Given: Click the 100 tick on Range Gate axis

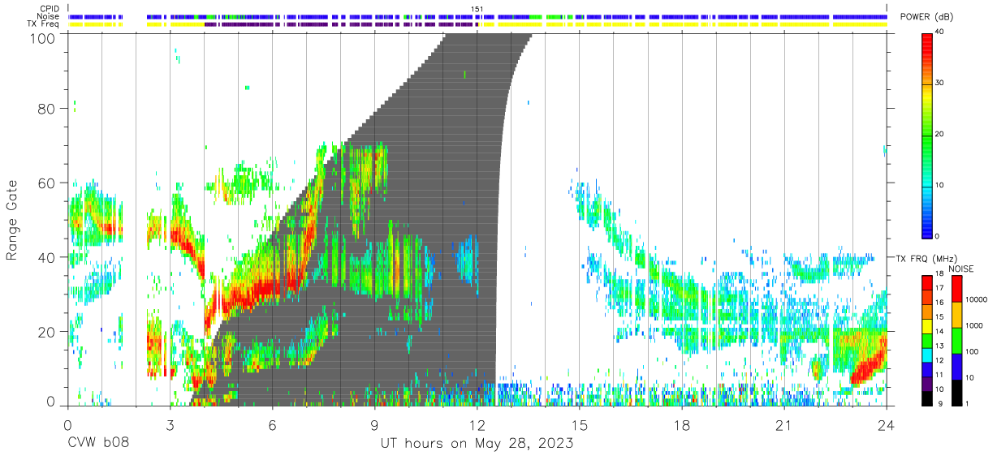Looking at the screenshot, I should tap(42, 37).
